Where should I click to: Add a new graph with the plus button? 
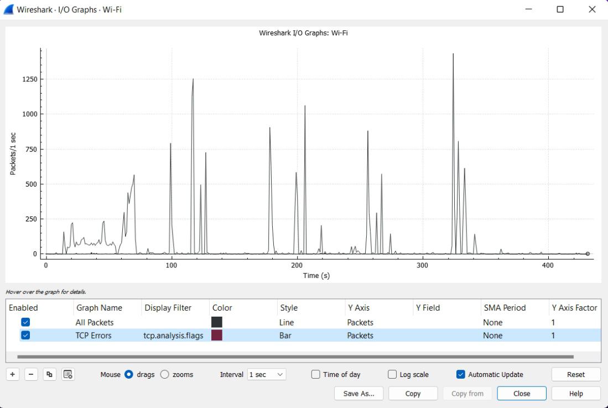click(12, 374)
